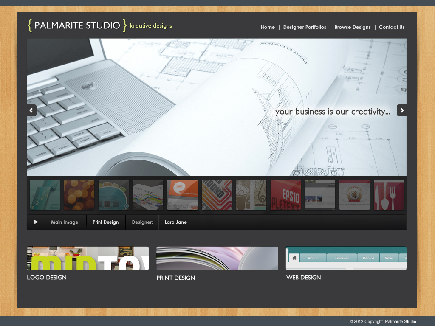This screenshot has width=435, height=326.
Task: Select the orange speech bubble card thumbnail
Action: coord(182,195)
